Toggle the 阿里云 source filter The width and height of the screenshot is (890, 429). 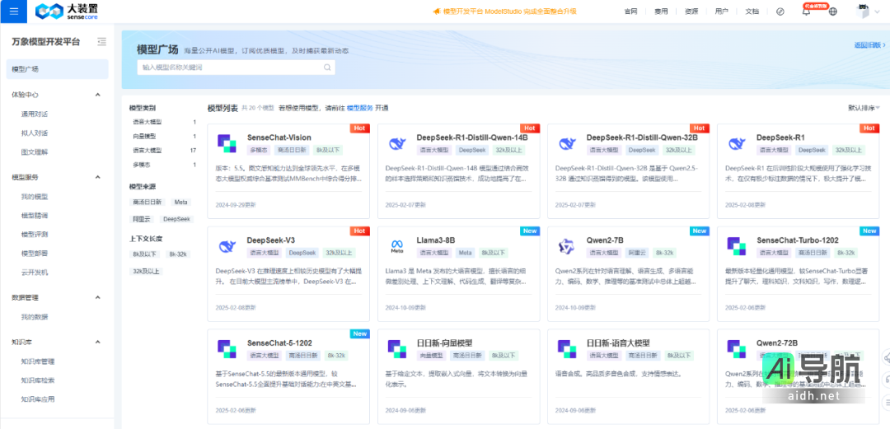(x=142, y=219)
